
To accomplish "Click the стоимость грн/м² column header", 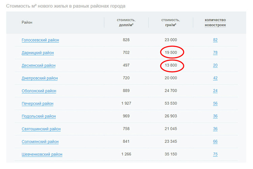I will (171, 23).
